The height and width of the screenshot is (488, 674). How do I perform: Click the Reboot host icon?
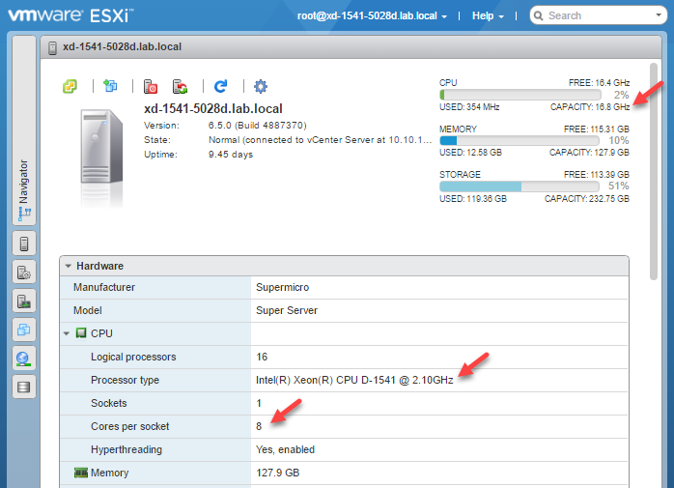[181, 86]
